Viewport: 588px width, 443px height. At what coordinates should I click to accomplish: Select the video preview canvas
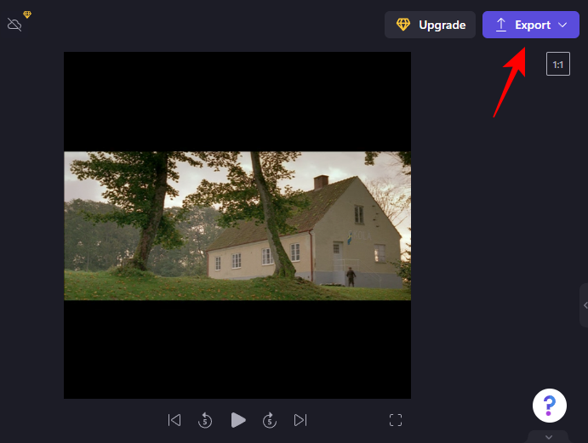(237, 225)
